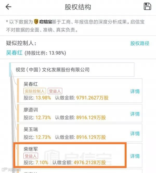Image resolution: width=156 pixels, height=173 pixels.
Task: Go back with the arrow icon
Action: point(9,7)
